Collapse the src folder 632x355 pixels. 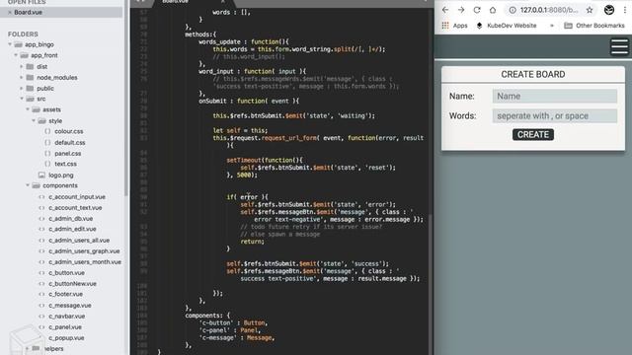click(x=22, y=99)
